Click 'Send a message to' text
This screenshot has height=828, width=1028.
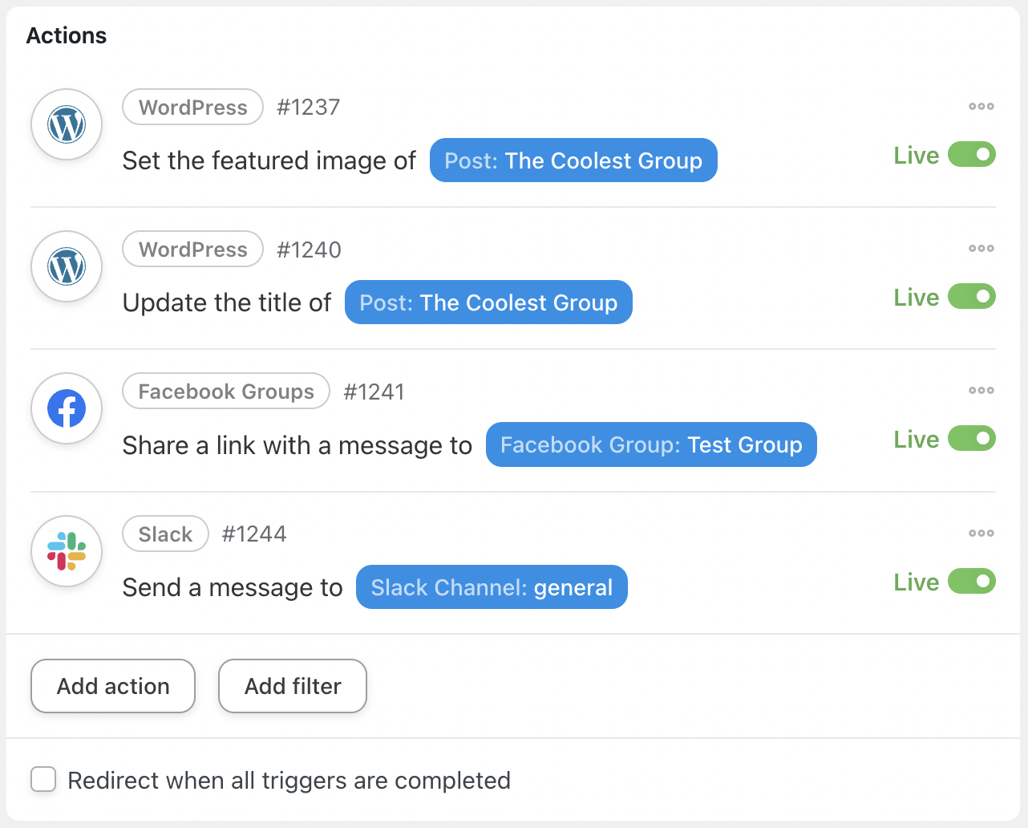233,587
